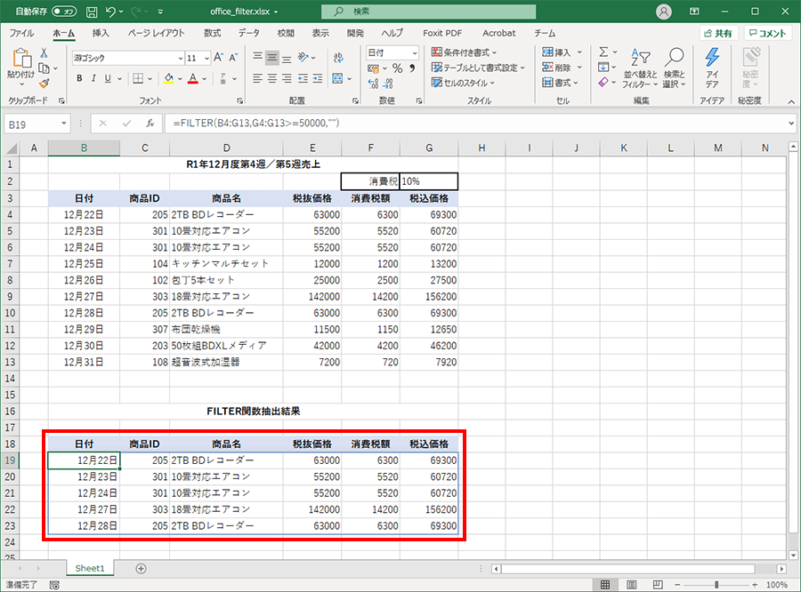Screen dimensions: 801x592
Task: Decrease font size with small A
Action: pos(233,58)
